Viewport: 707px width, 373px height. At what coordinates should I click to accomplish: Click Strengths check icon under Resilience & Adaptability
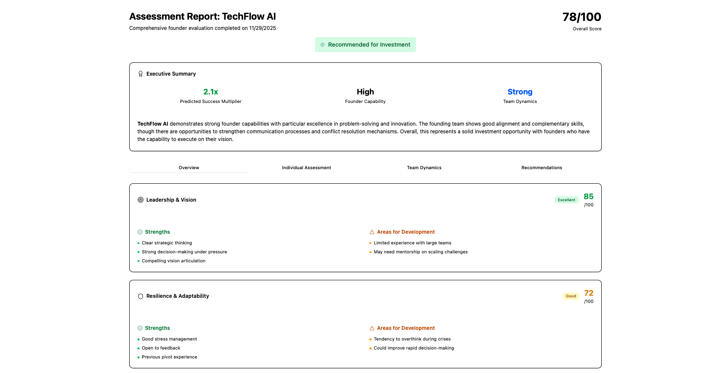(x=140, y=328)
